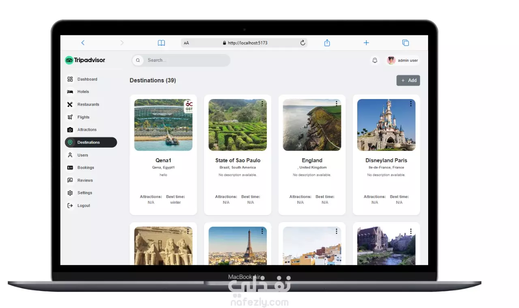The height and width of the screenshot is (308, 519).
Task: Open options menu on State of Sao Paulo card
Action: (262, 104)
